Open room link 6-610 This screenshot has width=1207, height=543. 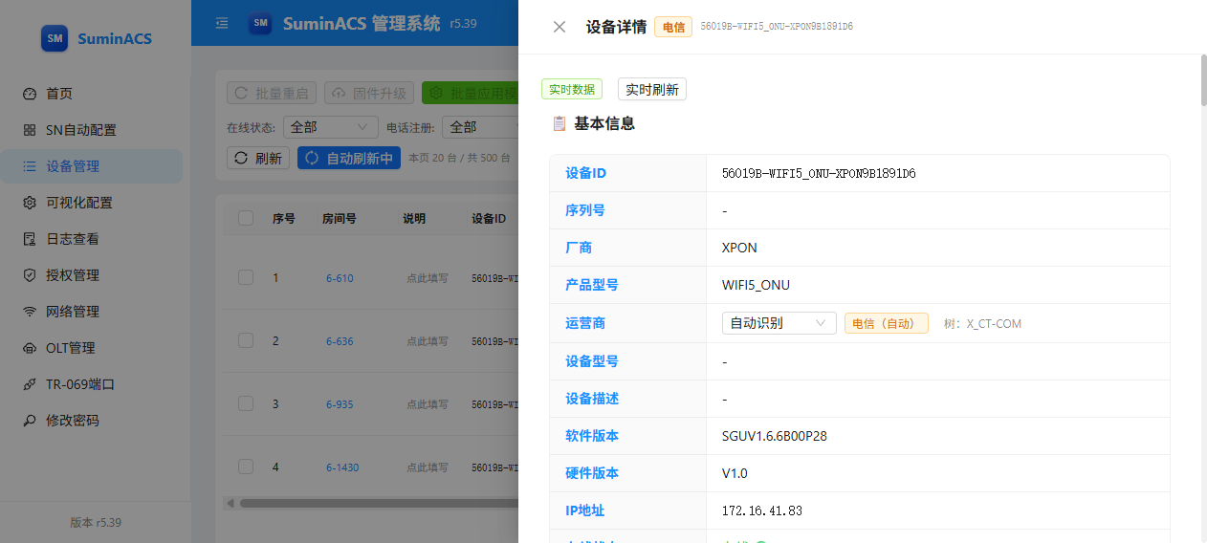click(340, 278)
